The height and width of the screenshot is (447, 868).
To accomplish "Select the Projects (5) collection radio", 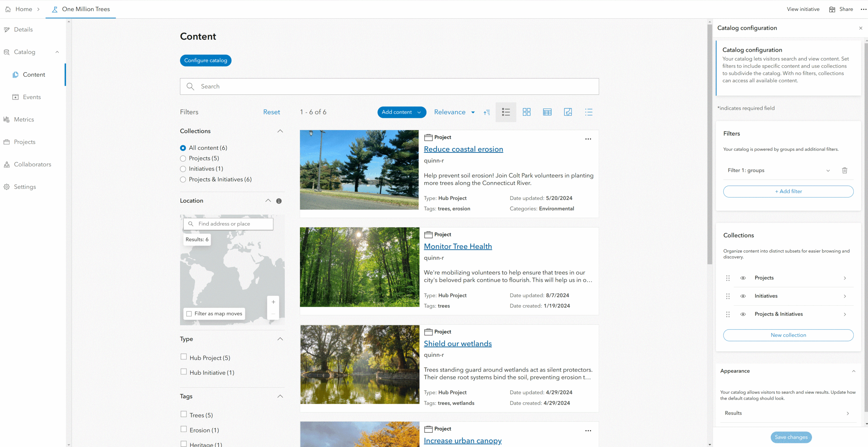I will pyautogui.click(x=183, y=158).
